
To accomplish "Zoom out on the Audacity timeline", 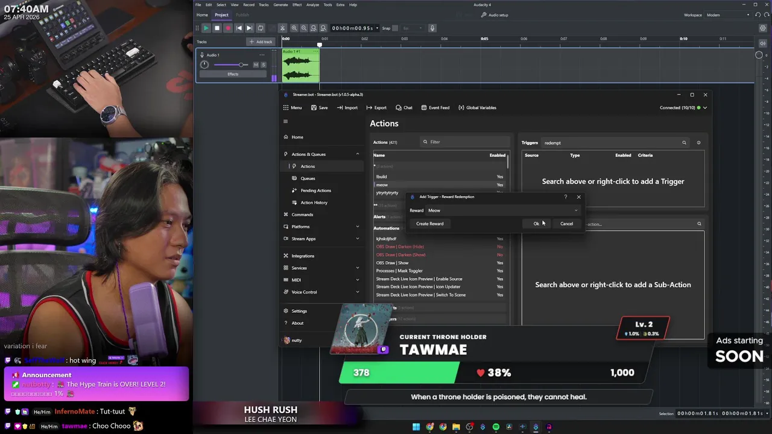I will point(304,28).
